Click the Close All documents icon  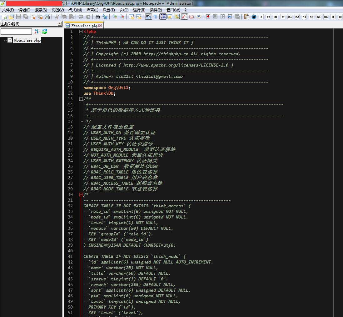[x=40, y=17]
